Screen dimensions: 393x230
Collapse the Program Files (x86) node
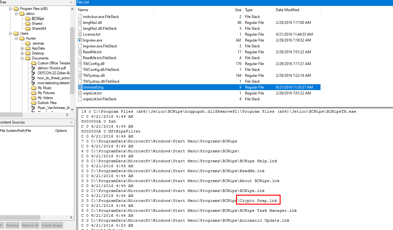tap(11, 9)
